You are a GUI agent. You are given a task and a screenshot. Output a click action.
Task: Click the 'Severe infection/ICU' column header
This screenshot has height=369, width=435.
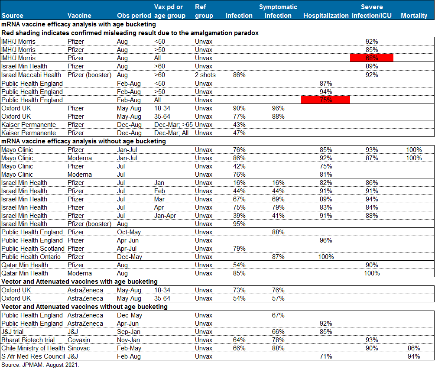pos(372,11)
